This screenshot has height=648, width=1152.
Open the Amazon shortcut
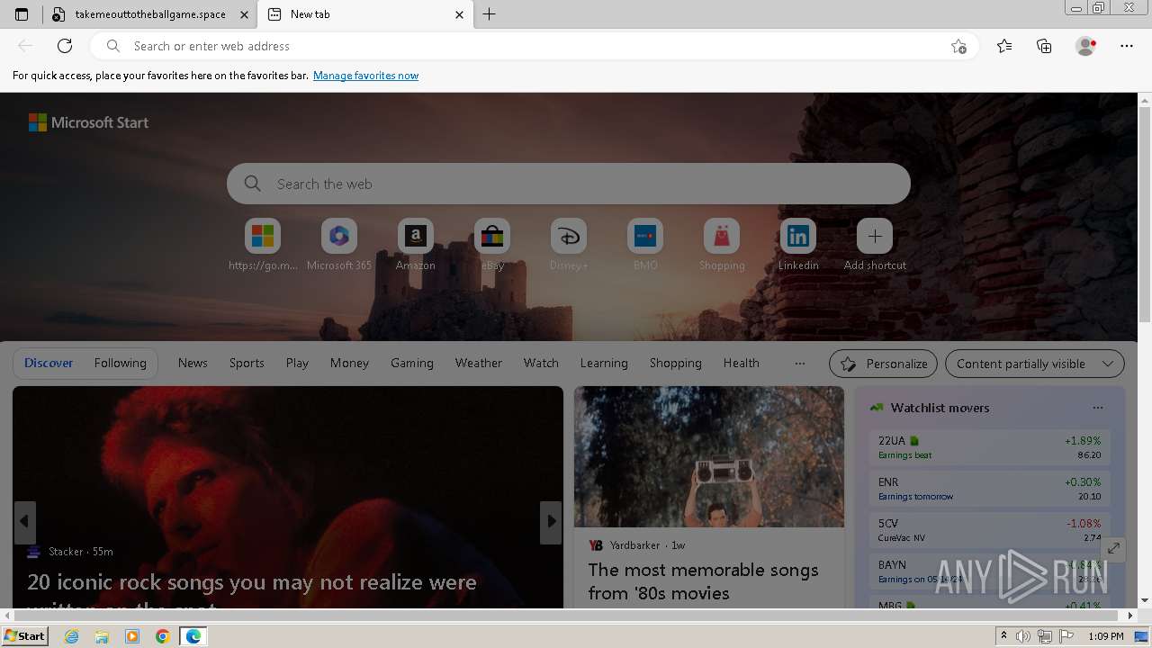[x=416, y=245]
